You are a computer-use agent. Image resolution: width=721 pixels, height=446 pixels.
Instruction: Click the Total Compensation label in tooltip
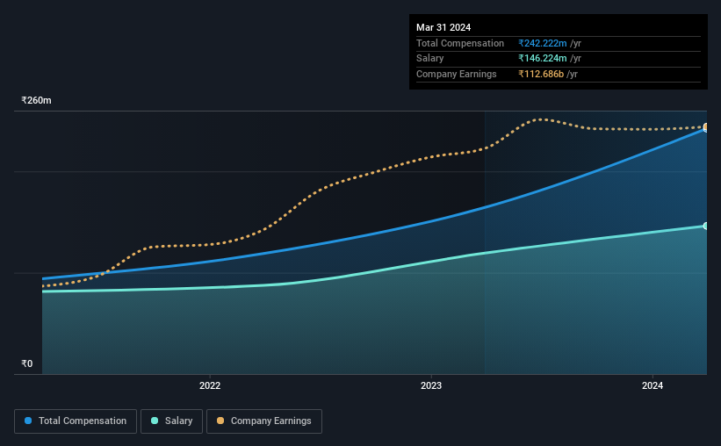460,43
